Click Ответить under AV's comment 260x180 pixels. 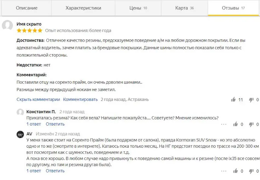coord(55,171)
